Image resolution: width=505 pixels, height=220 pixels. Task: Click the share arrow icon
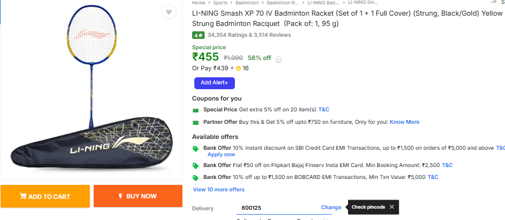tap(494, 3)
